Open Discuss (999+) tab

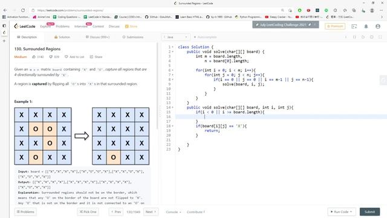[x=98, y=37]
